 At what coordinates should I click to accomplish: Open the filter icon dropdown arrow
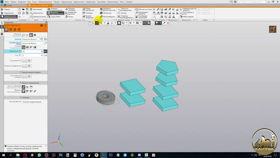160,23
